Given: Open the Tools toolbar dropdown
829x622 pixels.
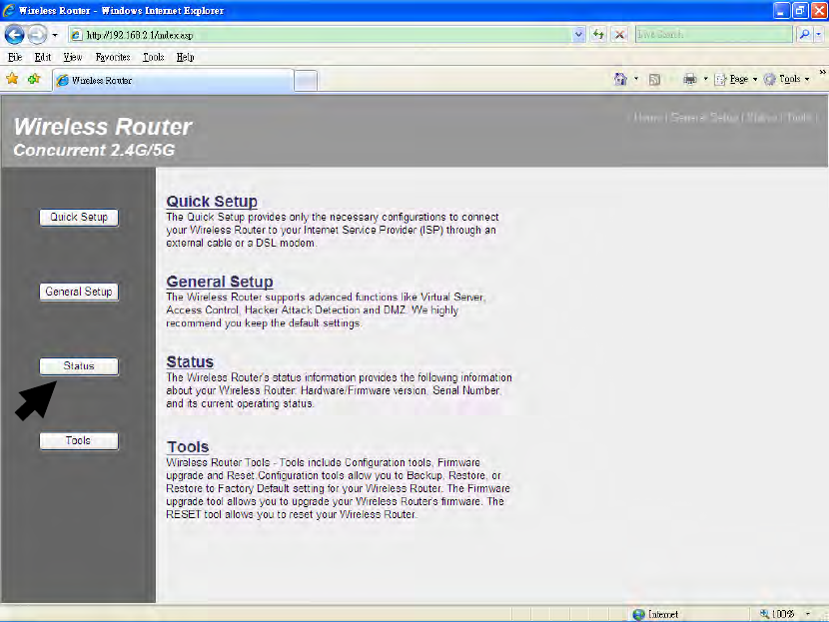Looking at the screenshot, I should click(787, 79).
